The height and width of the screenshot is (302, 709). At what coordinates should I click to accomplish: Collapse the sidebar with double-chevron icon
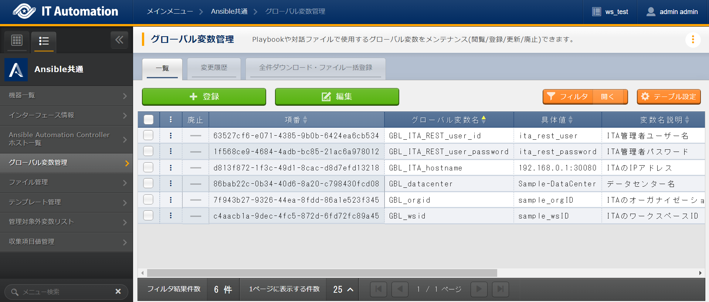119,40
